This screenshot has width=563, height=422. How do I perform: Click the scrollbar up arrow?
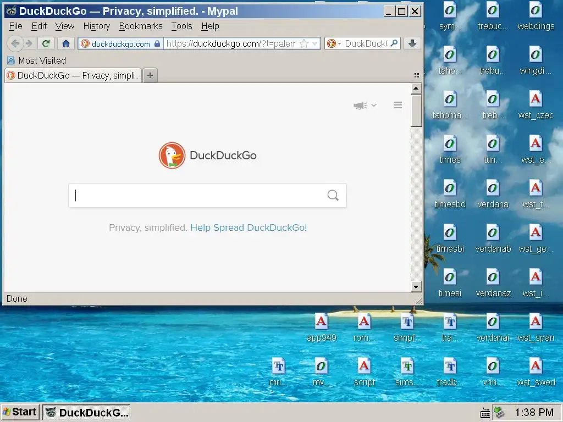pos(416,88)
